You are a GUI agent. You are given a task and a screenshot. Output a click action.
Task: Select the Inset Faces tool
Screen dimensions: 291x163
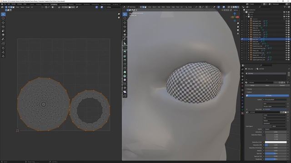pyautogui.click(x=125, y=56)
